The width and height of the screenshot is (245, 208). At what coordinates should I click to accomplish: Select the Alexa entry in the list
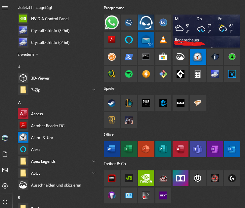(57, 149)
